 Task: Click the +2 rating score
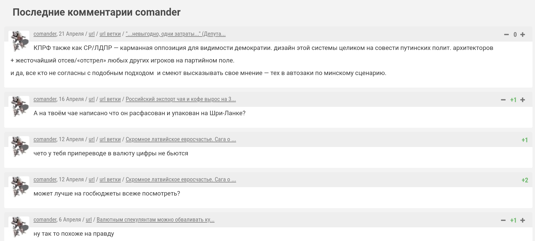tap(525, 180)
